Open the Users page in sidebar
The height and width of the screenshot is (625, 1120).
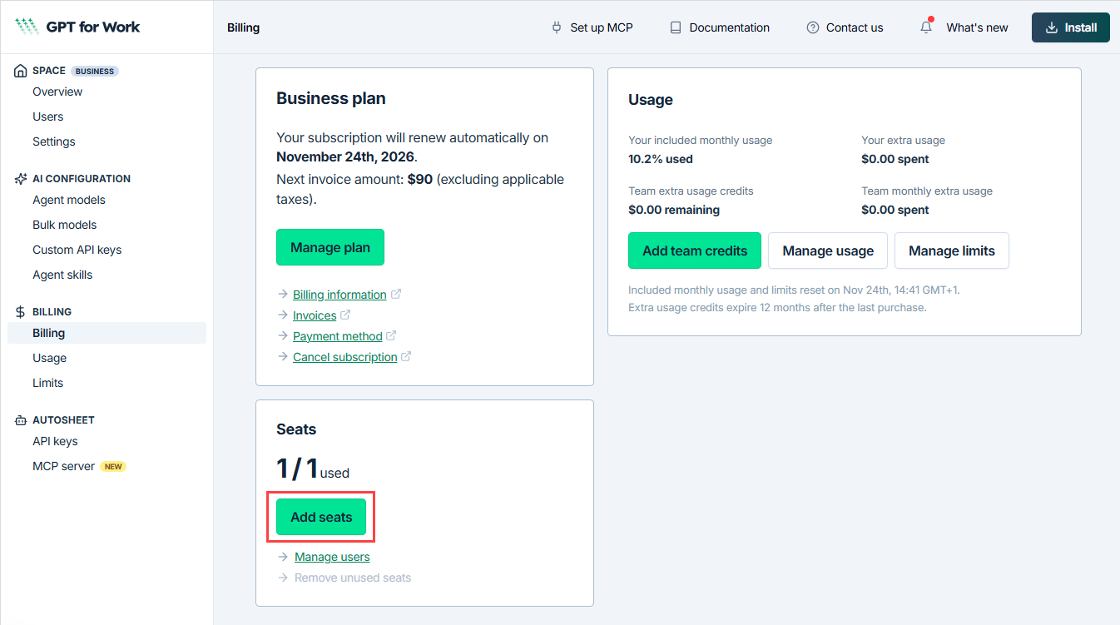[x=48, y=117]
